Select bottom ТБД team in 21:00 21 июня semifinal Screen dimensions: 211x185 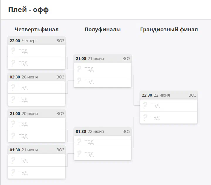pyautogui.click(x=102, y=81)
